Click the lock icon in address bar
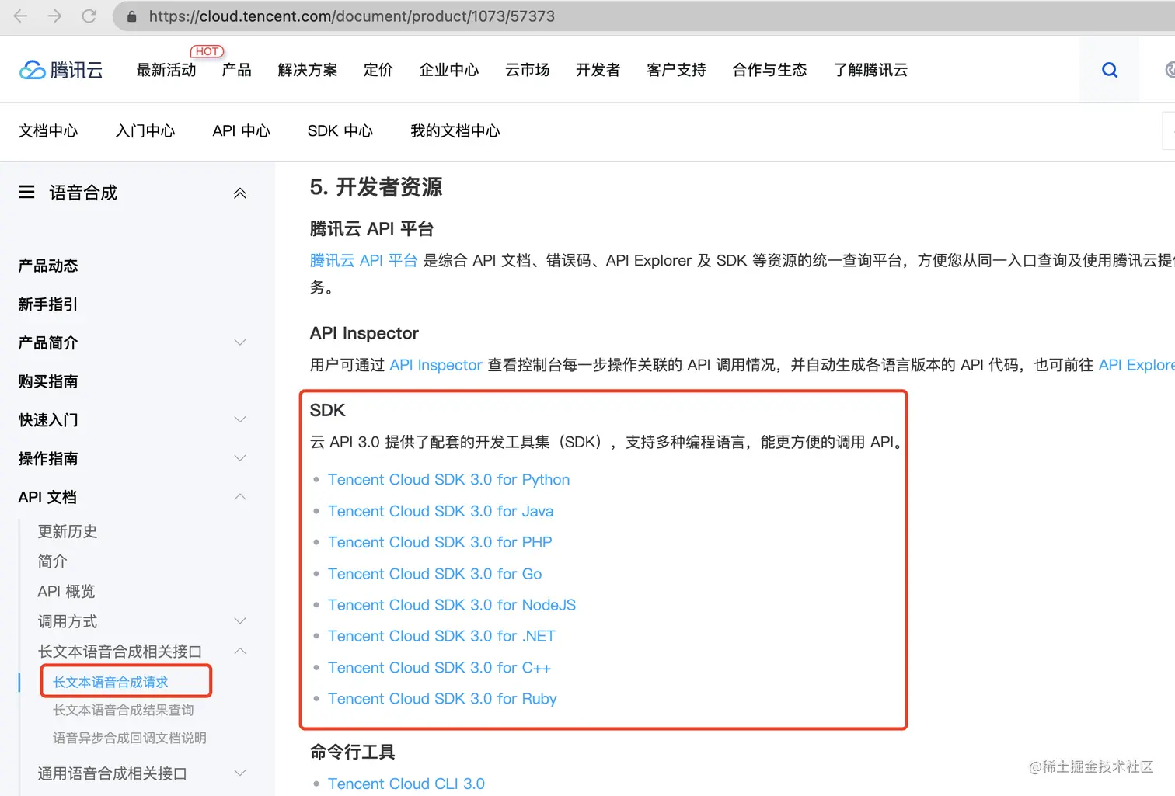 [132, 16]
